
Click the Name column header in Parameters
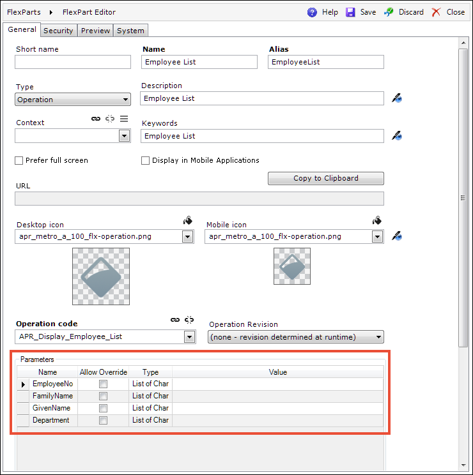(x=47, y=372)
